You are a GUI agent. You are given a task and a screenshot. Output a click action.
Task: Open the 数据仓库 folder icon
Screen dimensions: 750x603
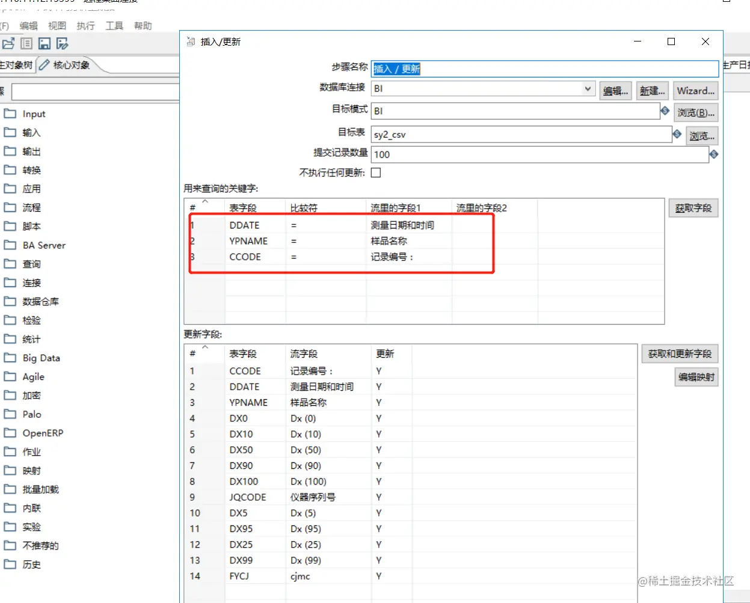coord(10,301)
